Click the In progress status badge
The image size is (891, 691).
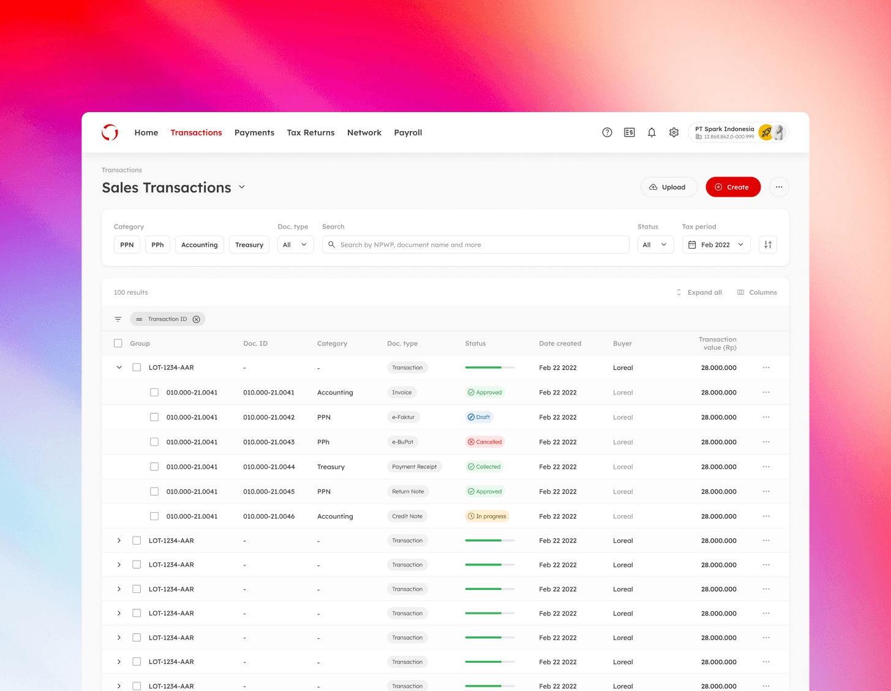(487, 516)
